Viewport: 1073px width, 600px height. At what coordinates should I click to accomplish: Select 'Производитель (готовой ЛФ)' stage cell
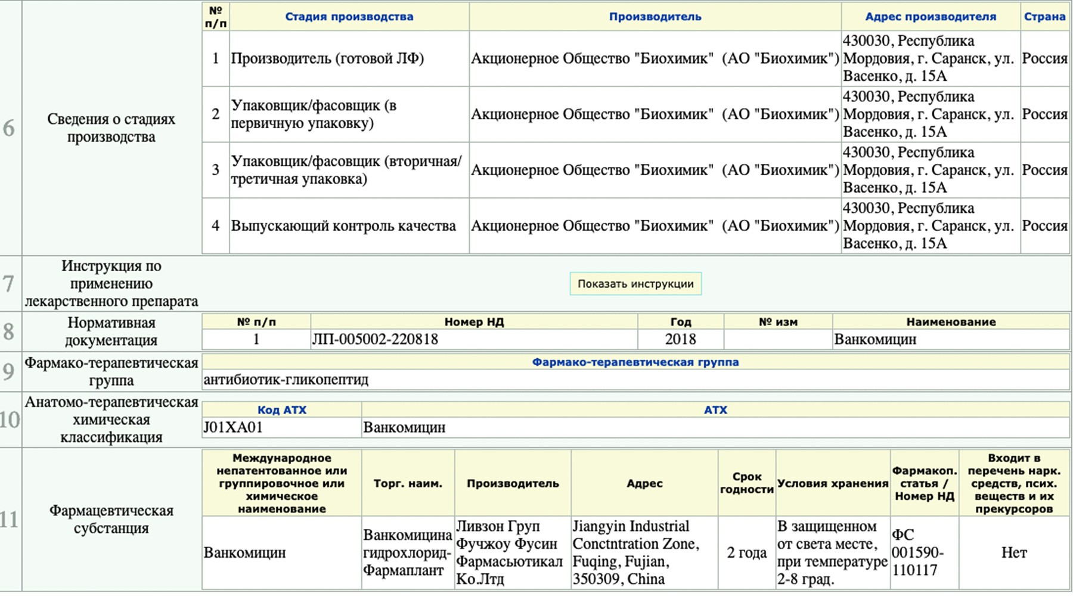[349, 58]
